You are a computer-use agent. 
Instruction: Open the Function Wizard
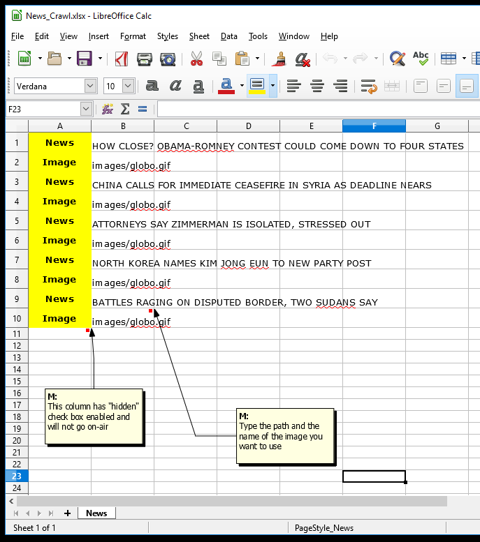(x=108, y=109)
